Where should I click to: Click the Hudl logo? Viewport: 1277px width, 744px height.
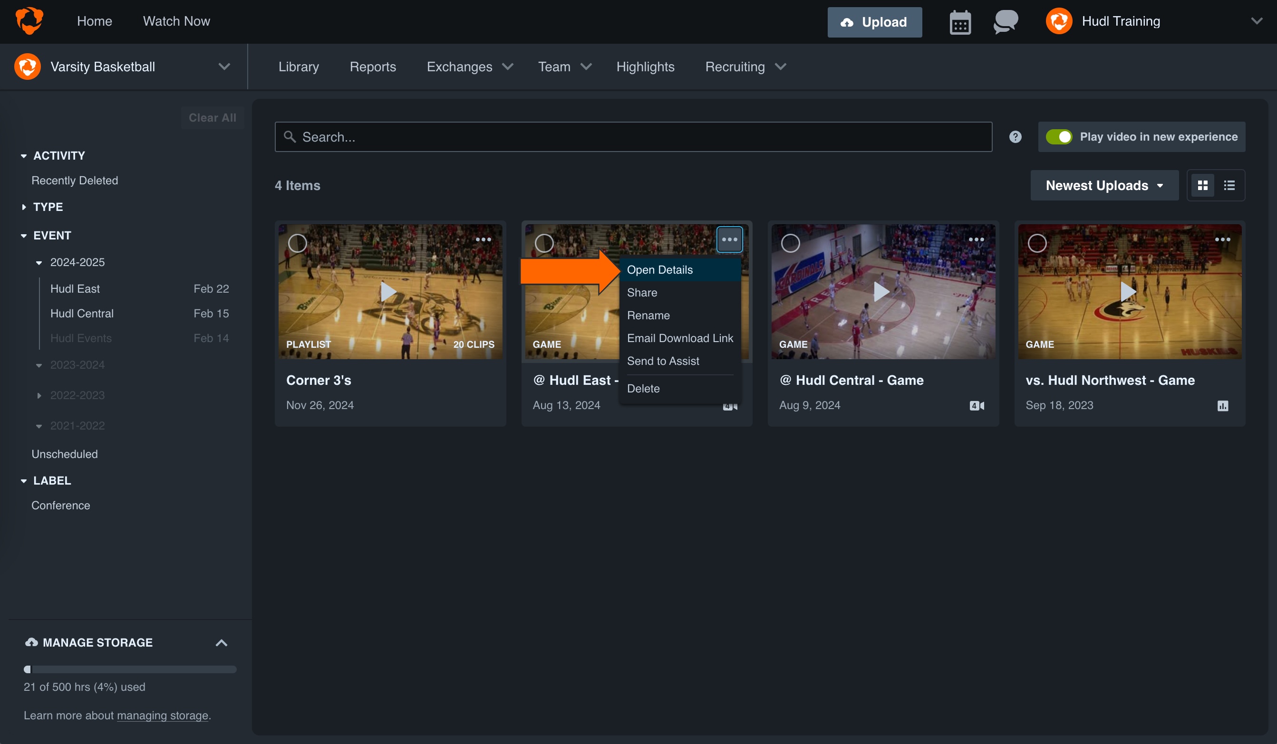pyautogui.click(x=29, y=20)
